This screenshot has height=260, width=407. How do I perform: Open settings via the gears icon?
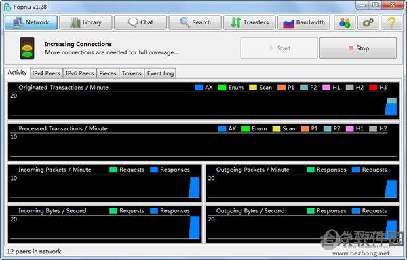coord(368,22)
